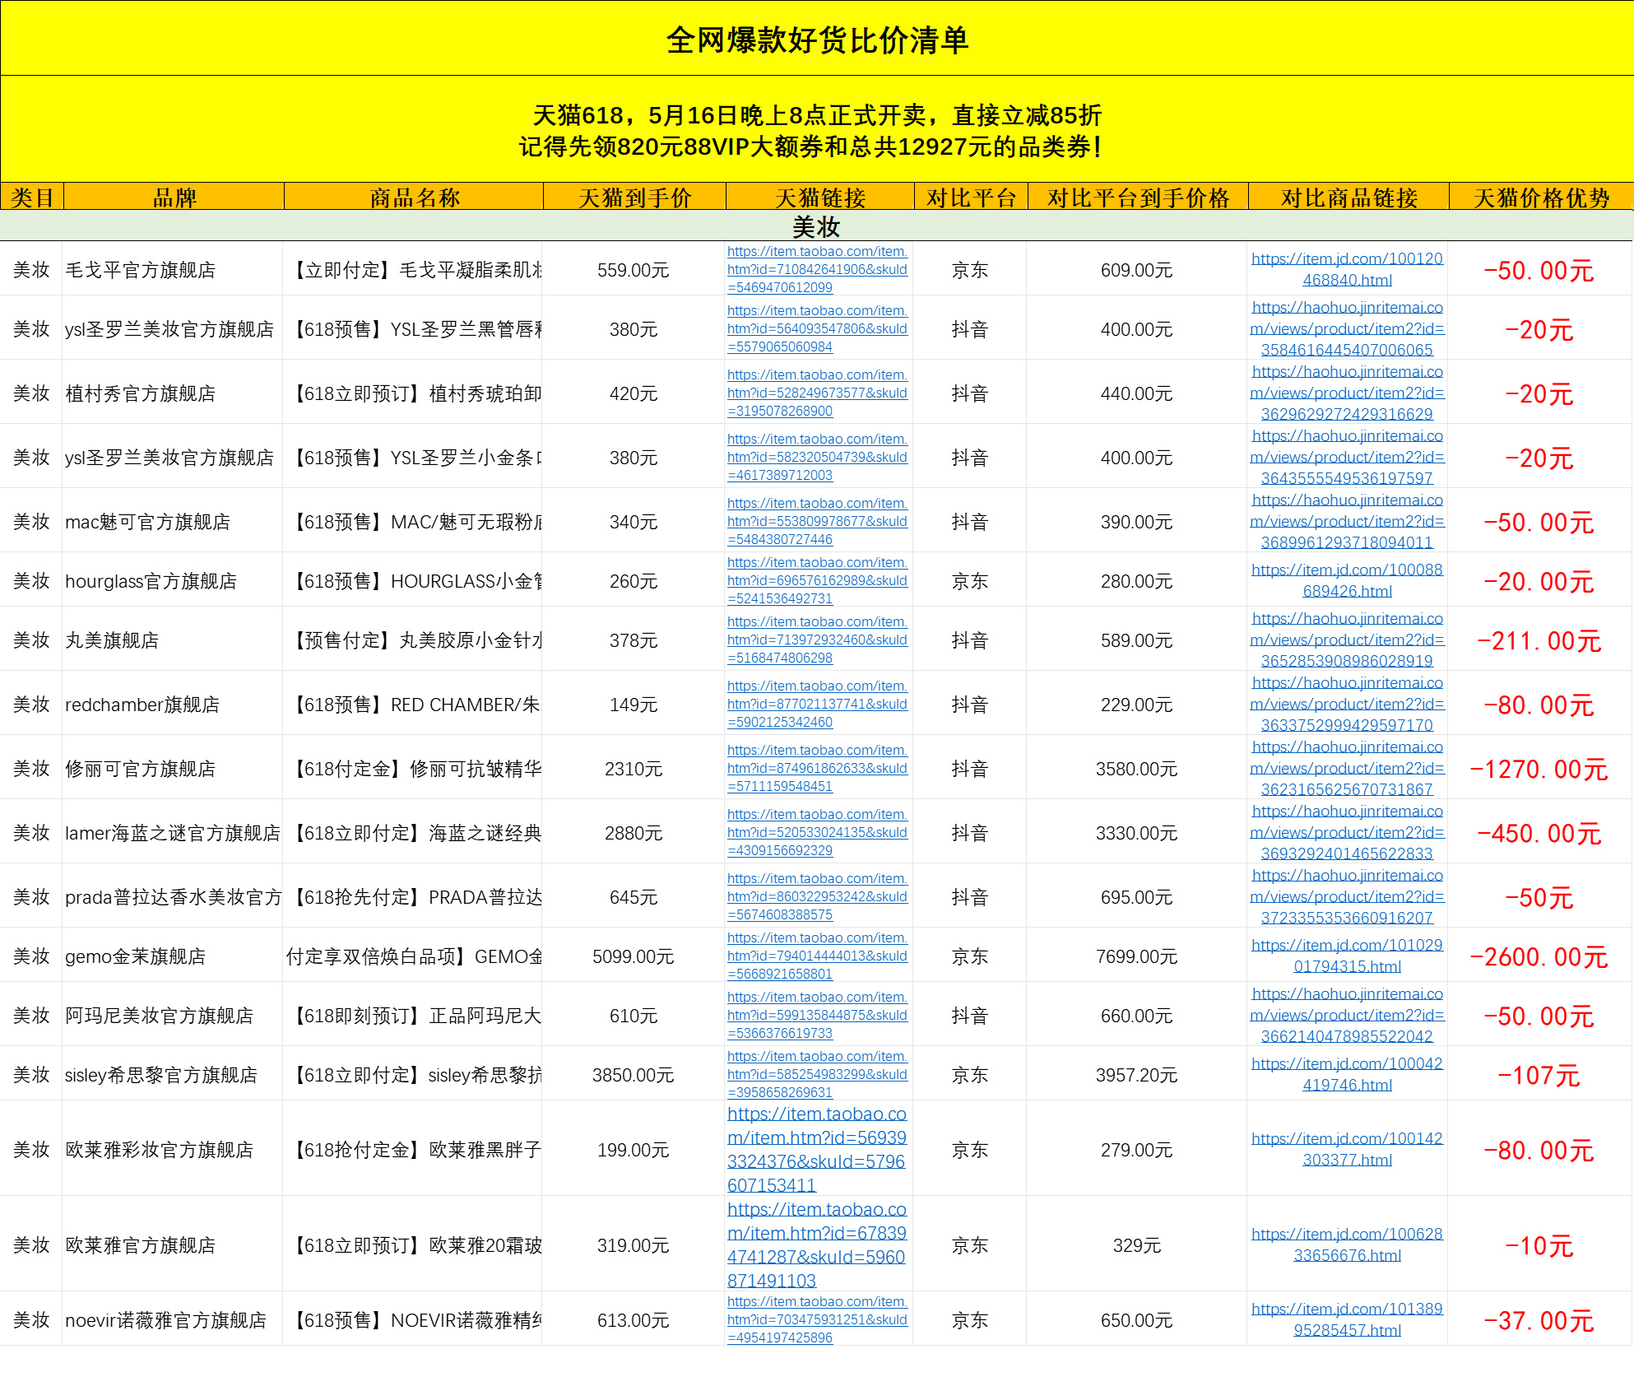The width and height of the screenshot is (1634, 1377).
Task: Open Douyin link ending 3662140478985522042
Action: [1347, 1015]
